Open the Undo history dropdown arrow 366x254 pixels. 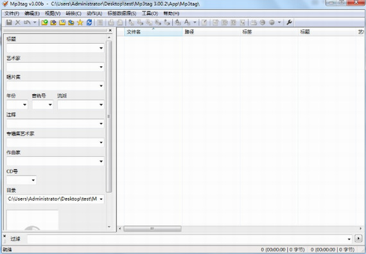[x=35, y=23]
